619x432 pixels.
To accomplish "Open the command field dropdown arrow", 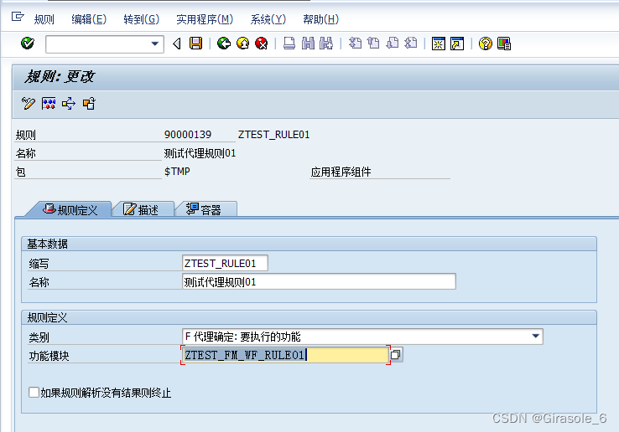I will (154, 44).
